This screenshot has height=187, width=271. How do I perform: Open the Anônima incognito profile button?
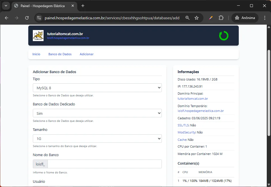coord(245,18)
